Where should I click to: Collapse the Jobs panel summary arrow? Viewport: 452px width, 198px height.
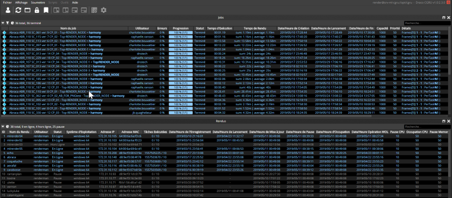(3, 23)
